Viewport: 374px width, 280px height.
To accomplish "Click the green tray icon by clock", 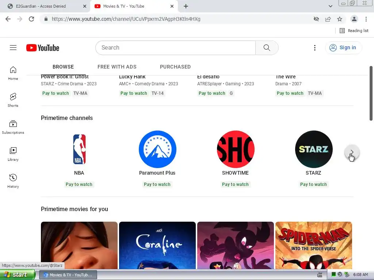I will pos(334,275).
